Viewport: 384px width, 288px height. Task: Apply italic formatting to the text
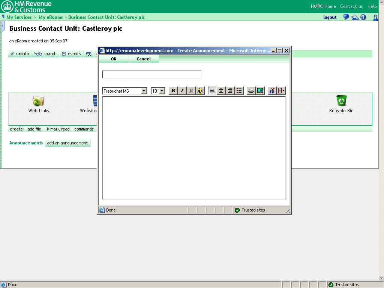point(182,90)
